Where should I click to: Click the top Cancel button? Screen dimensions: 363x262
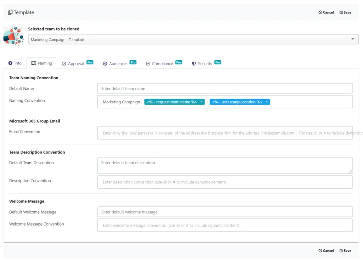326,12
